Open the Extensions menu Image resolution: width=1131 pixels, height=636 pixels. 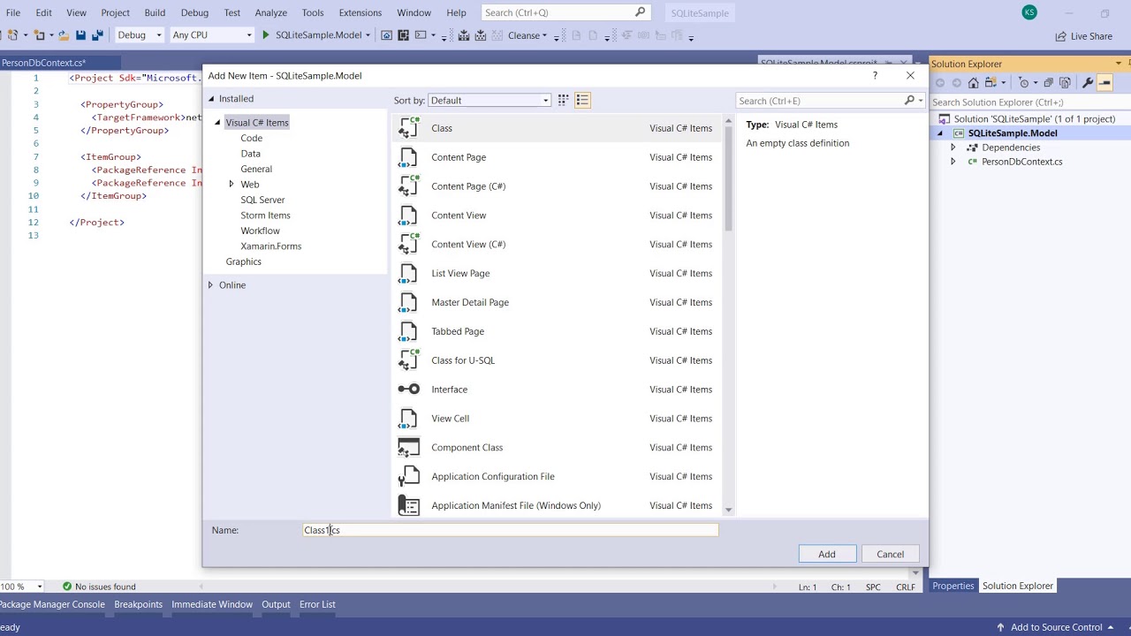[x=361, y=12]
